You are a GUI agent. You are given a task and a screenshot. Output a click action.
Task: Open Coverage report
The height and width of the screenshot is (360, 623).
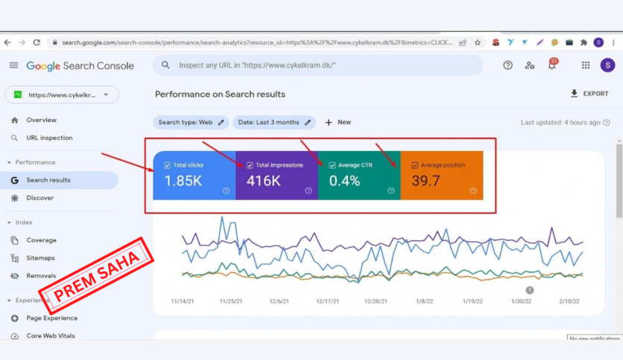[41, 240]
